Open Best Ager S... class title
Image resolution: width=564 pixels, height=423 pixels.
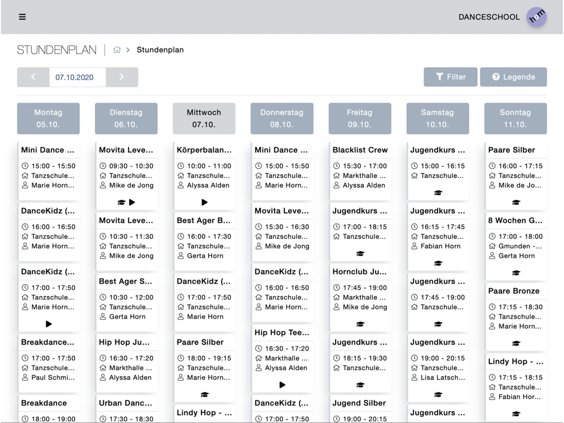pos(126,281)
